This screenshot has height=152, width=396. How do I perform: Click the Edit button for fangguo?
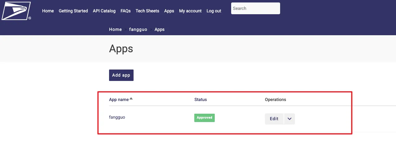click(274, 119)
